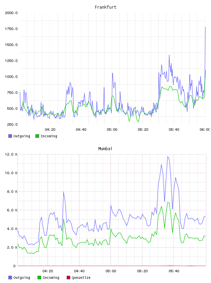Click the 1750.0 y-axis label on Frankfurt chart
Viewport: 211px width, 283px height.
(11, 29)
